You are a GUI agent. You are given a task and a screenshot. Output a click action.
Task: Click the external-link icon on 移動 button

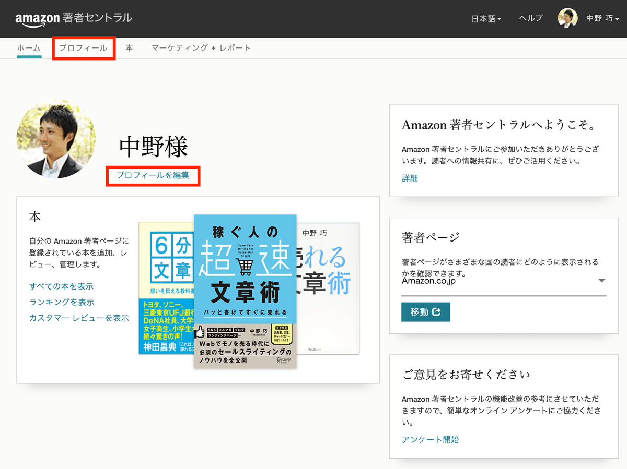[x=437, y=312]
